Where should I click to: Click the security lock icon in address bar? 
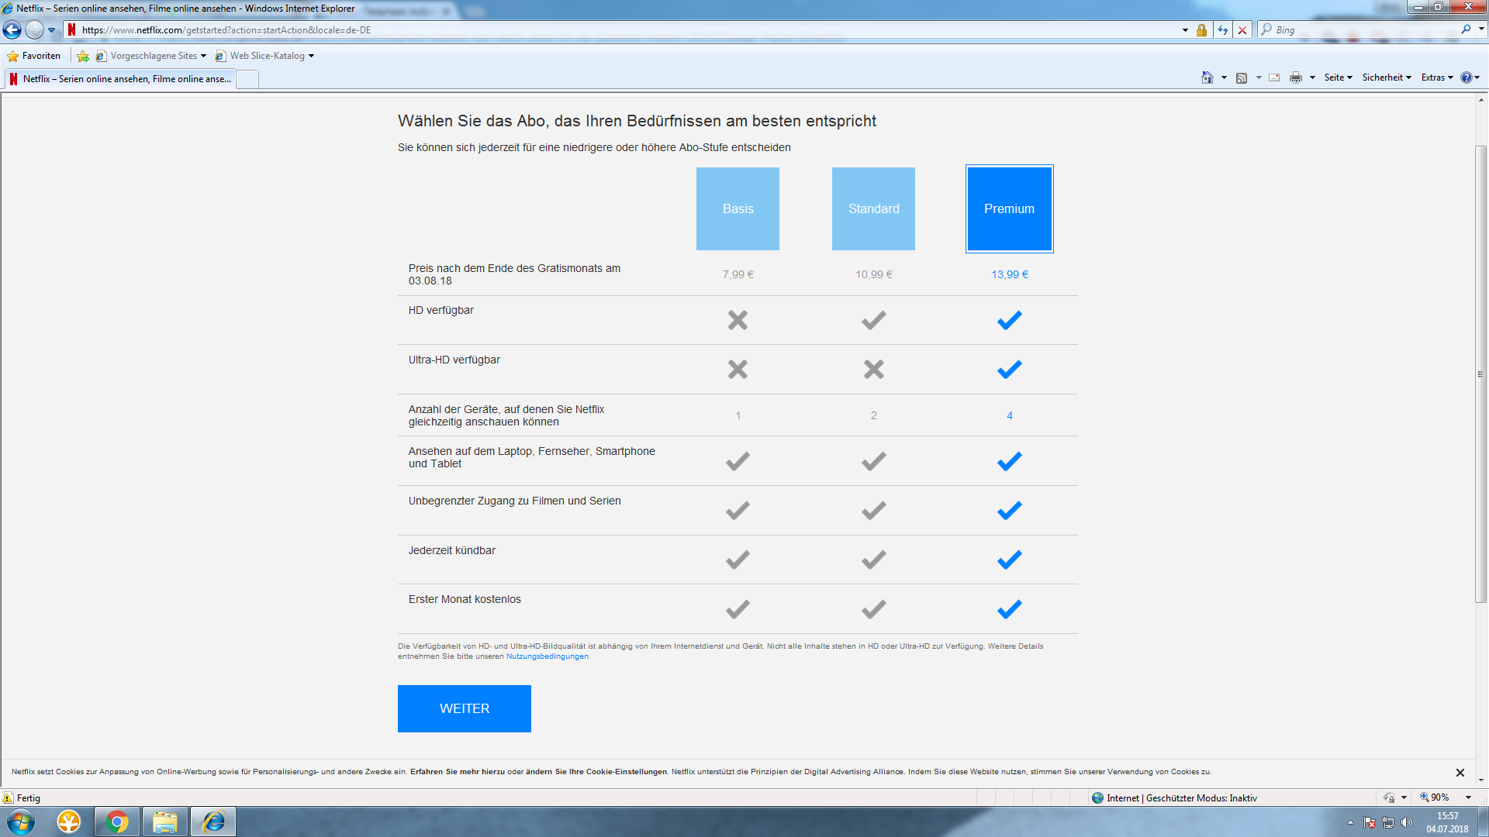1201,30
